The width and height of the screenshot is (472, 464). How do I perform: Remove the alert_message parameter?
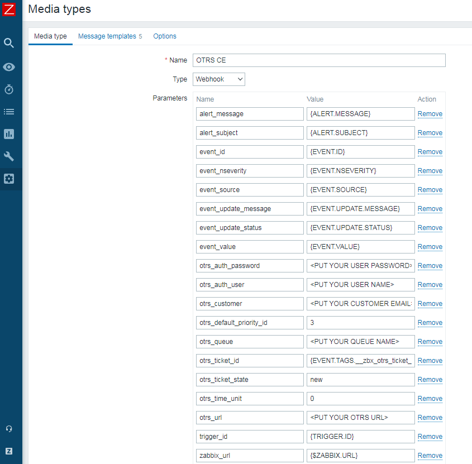pyautogui.click(x=430, y=114)
